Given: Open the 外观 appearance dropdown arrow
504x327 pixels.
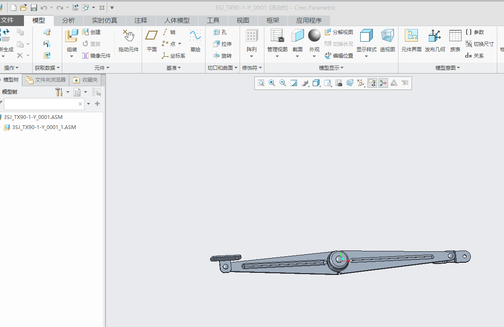Looking at the screenshot, I should [x=314, y=57].
